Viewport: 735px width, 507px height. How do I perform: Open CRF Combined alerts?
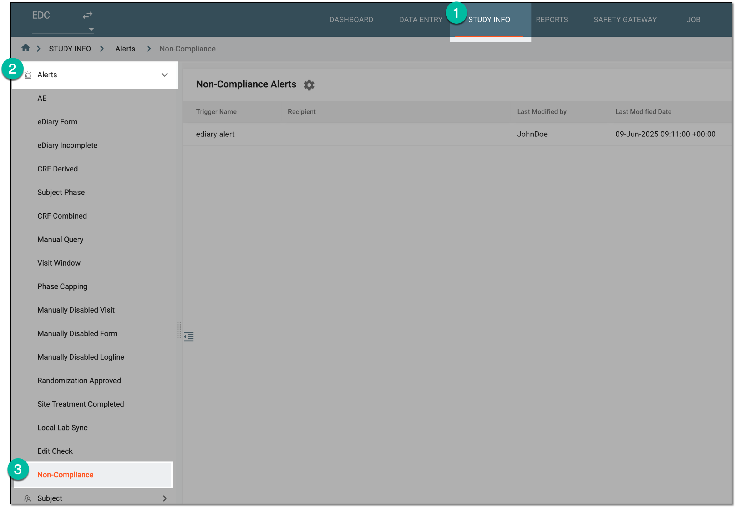[62, 216]
